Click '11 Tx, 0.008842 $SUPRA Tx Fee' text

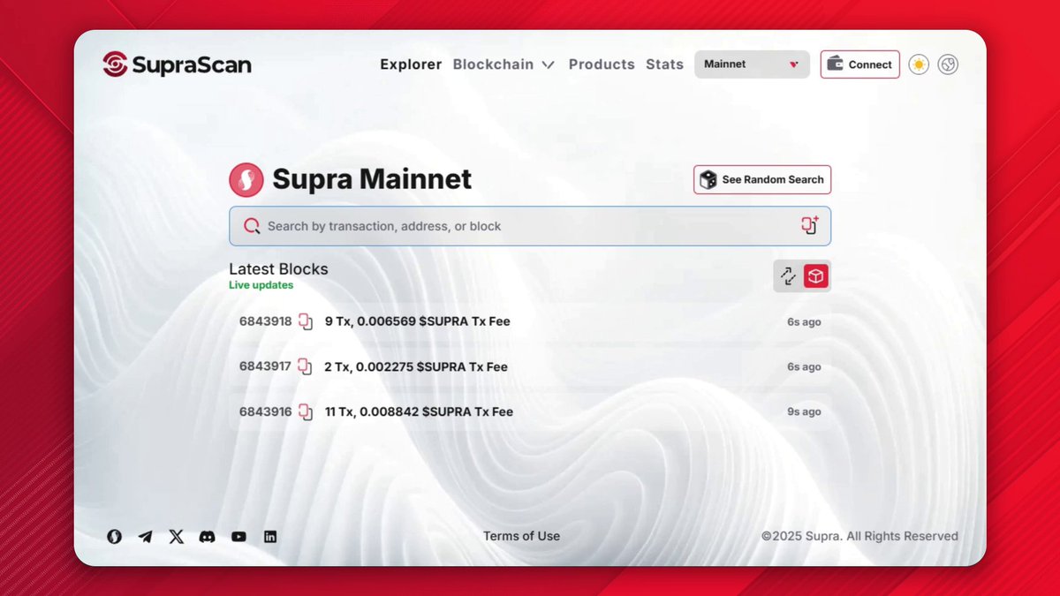420,411
